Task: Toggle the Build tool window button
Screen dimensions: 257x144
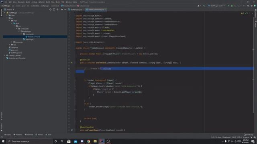Action: [49, 135]
